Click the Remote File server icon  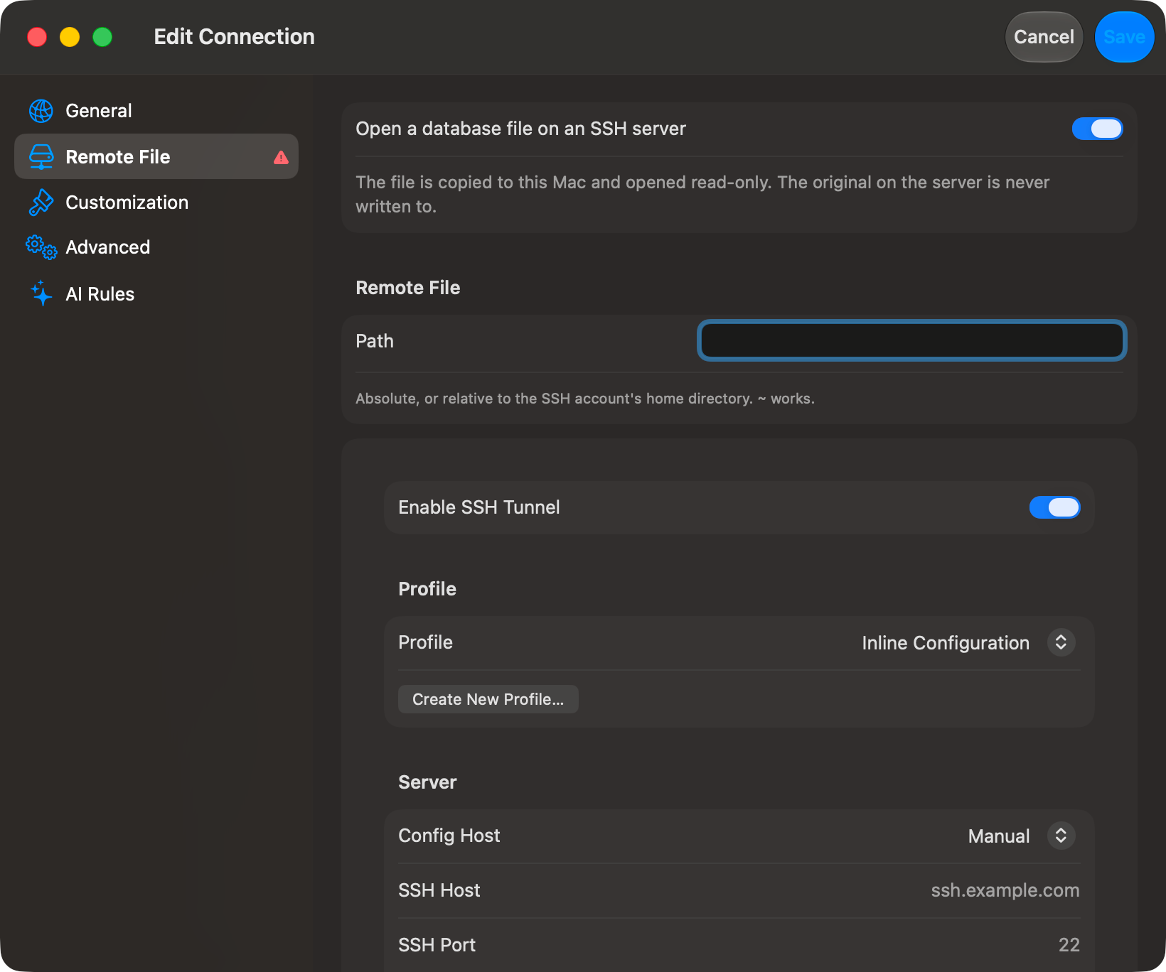(x=41, y=156)
